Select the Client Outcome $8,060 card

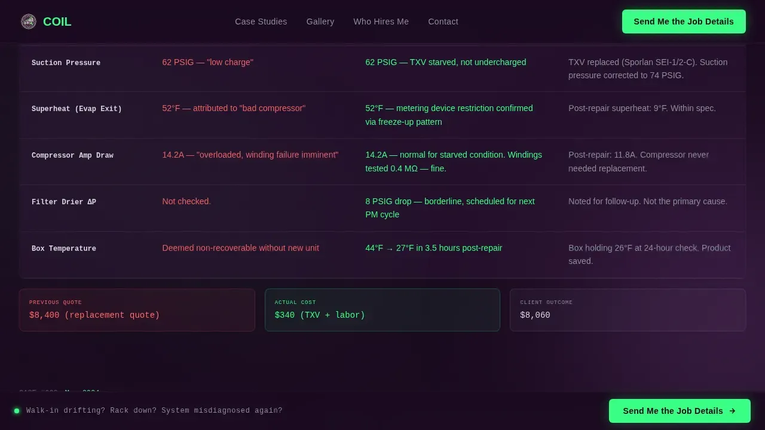[628, 310]
